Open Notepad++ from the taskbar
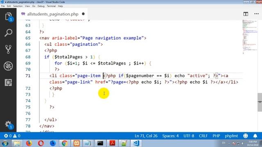The height and width of the screenshot is (147, 262). tap(124, 143)
